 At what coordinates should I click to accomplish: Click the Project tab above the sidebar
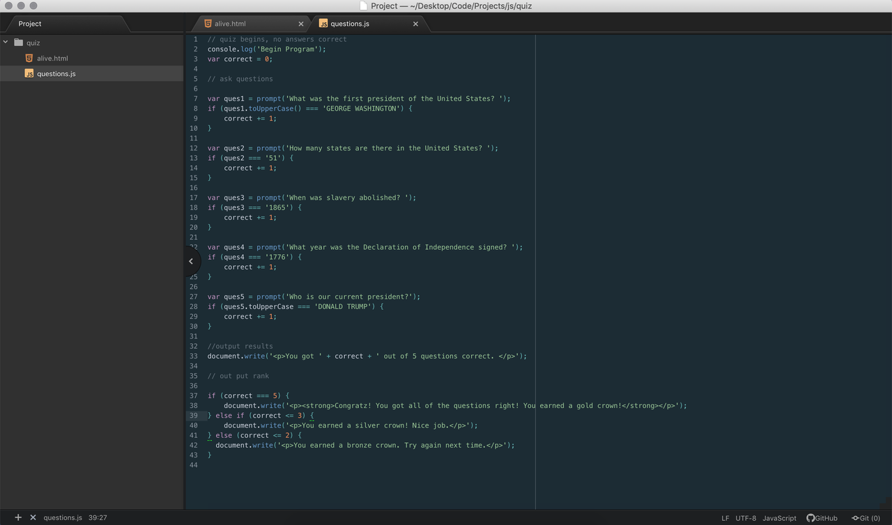point(29,23)
